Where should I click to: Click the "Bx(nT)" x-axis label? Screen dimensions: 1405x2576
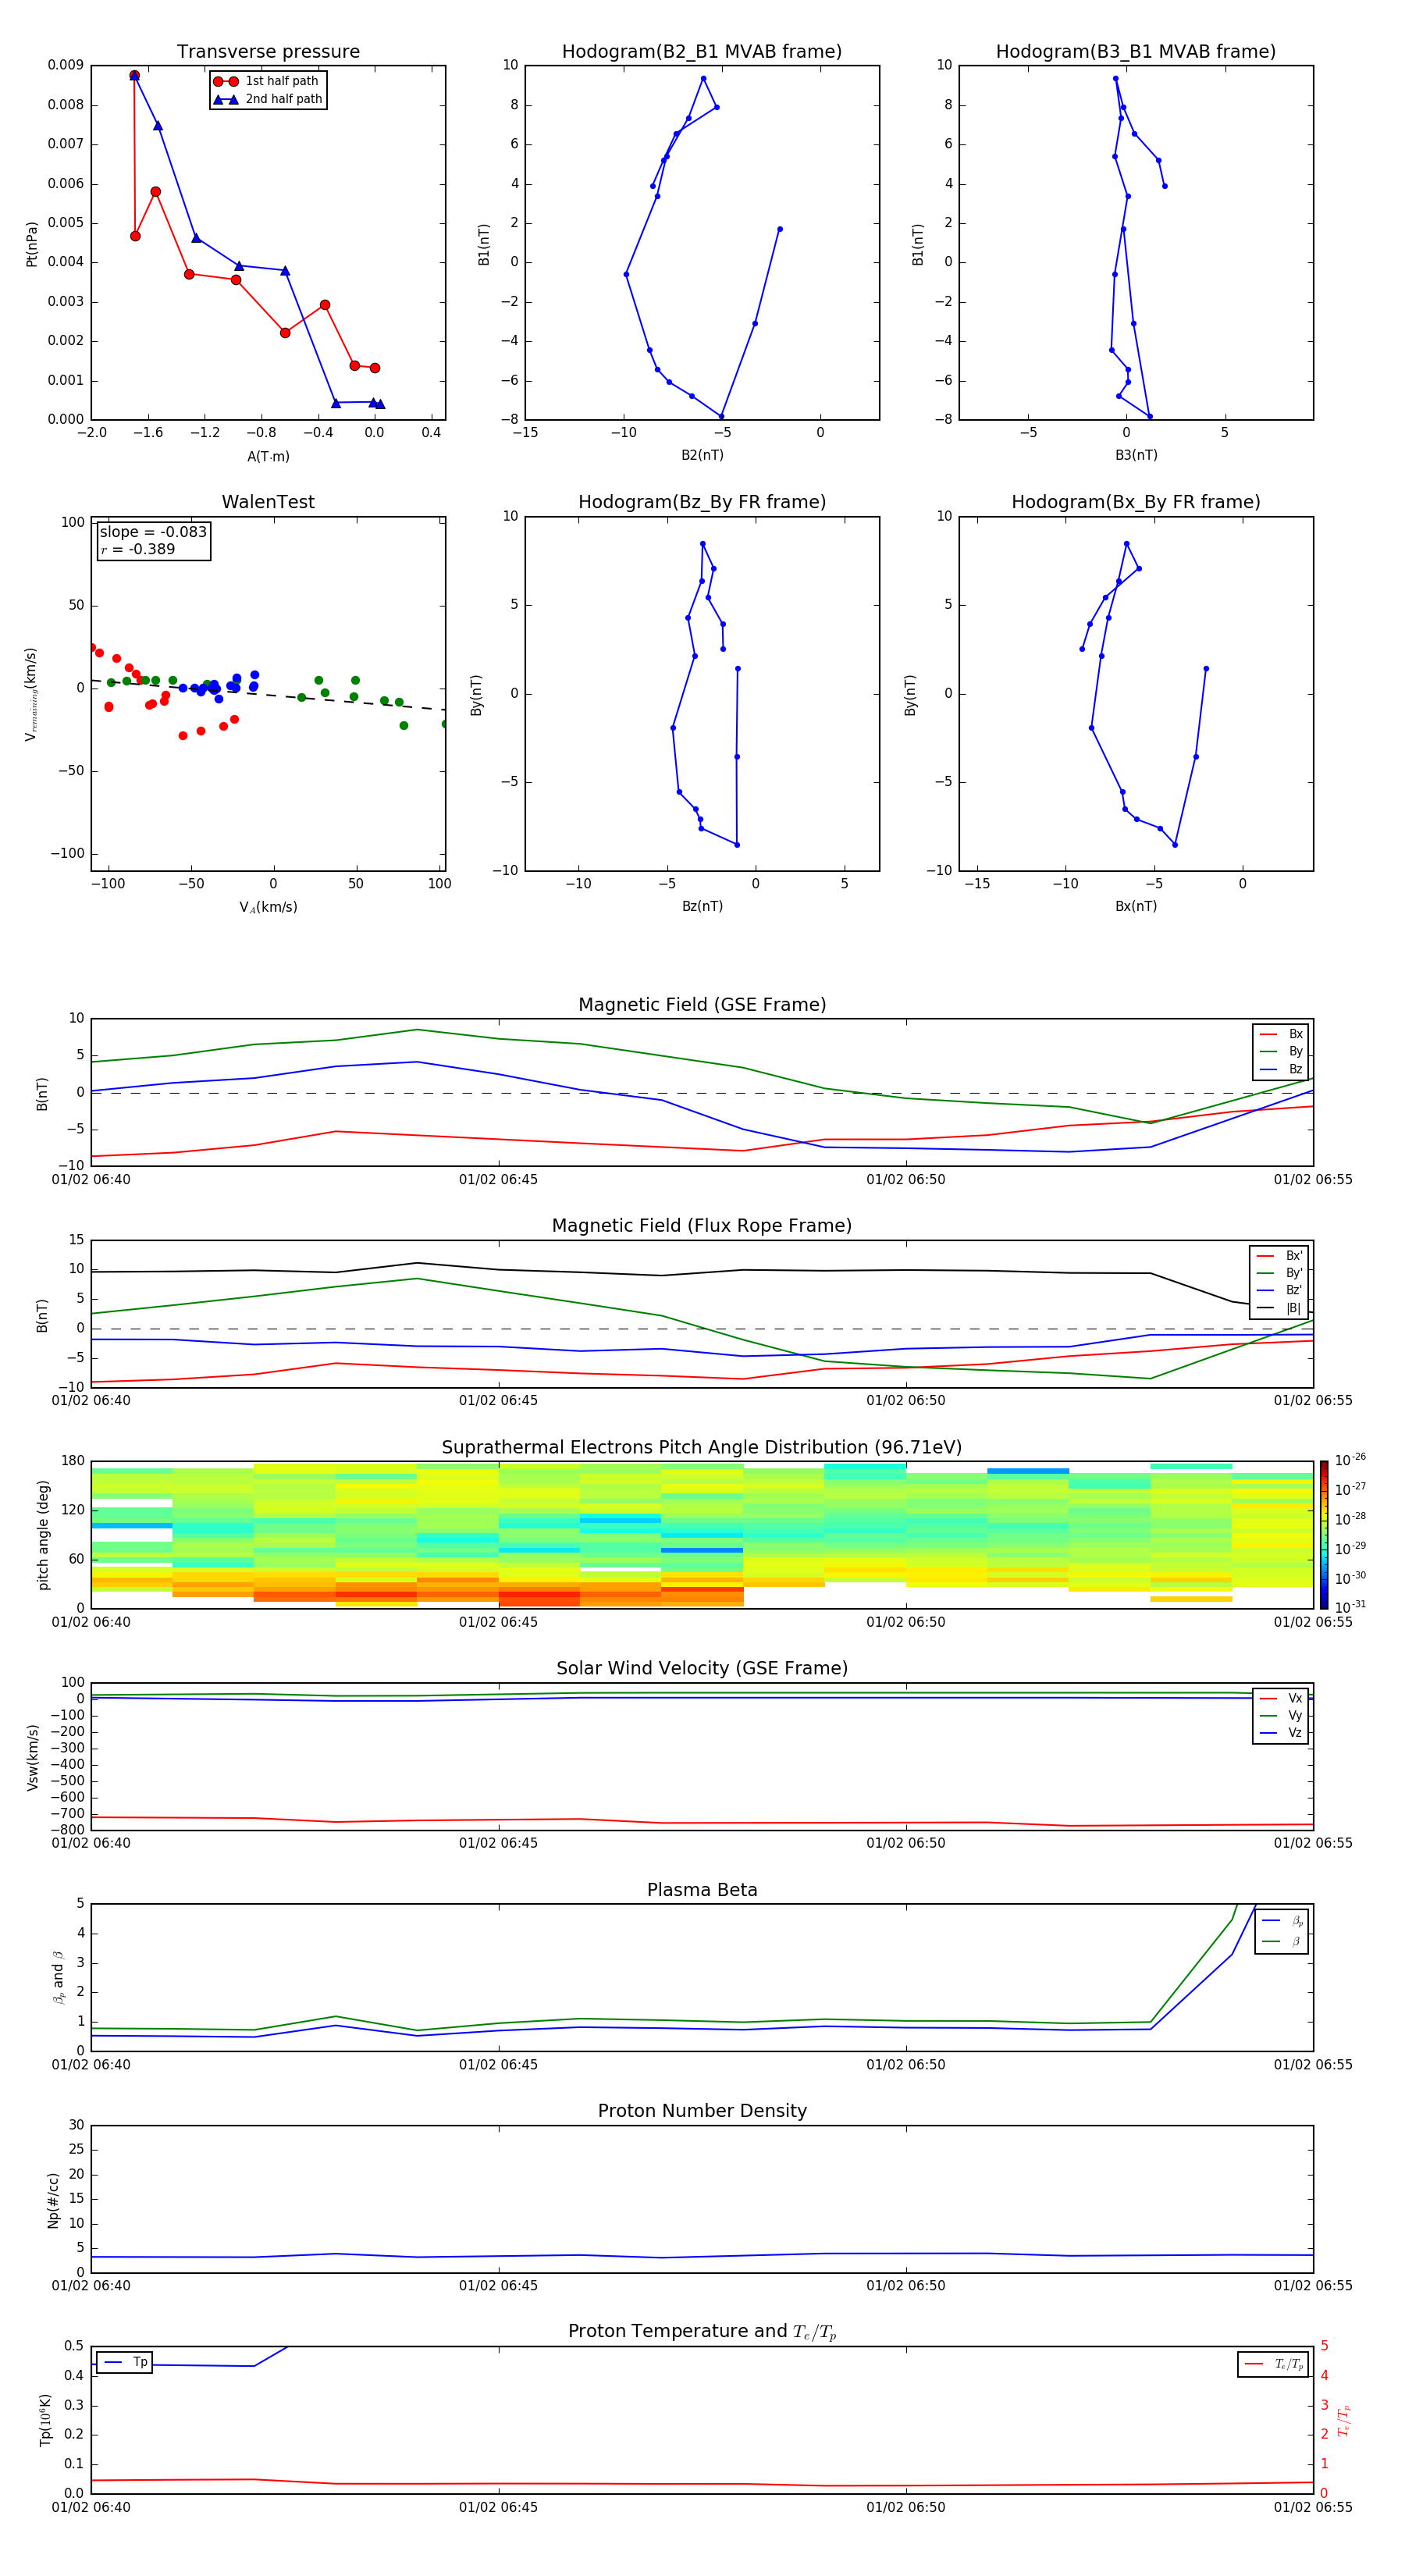click(x=1136, y=906)
